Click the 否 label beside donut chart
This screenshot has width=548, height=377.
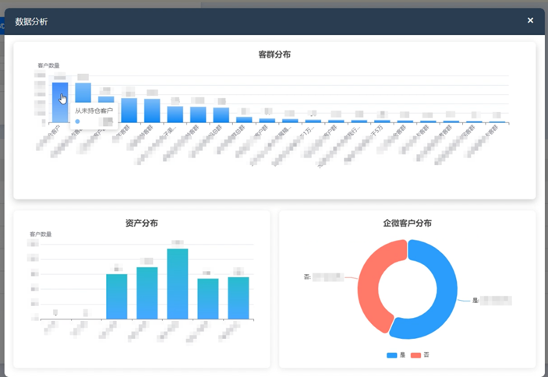tap(308, 277)
